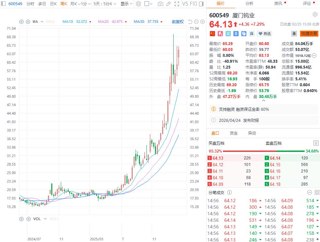The image size is (320, 242).
Task: Take a chart screenshot with camera icon
Action: (x=160, y=4)
